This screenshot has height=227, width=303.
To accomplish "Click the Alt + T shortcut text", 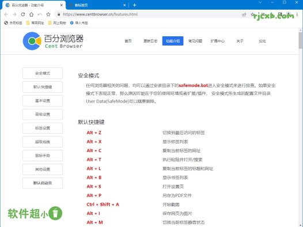I will pyautogui.click(x=94, y=160).
